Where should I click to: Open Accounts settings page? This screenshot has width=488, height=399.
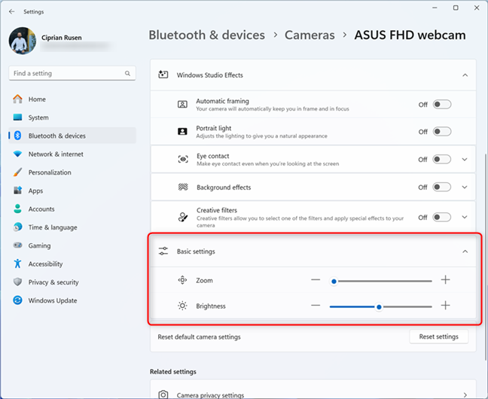(72, 209)
